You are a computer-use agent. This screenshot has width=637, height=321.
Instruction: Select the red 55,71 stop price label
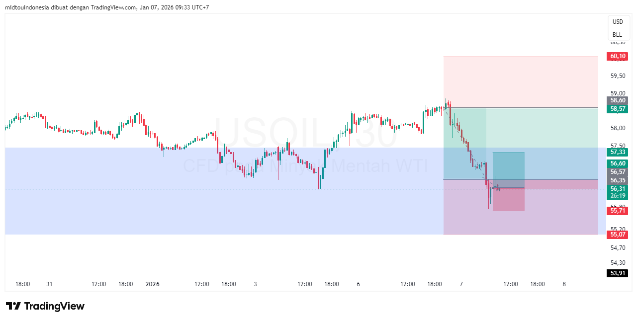tap(617, 211)
